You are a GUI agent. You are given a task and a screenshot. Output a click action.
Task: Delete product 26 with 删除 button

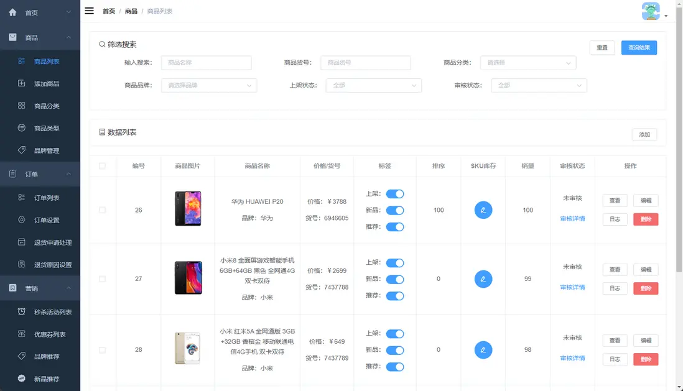pyautogui.click(x=646, y=219)
